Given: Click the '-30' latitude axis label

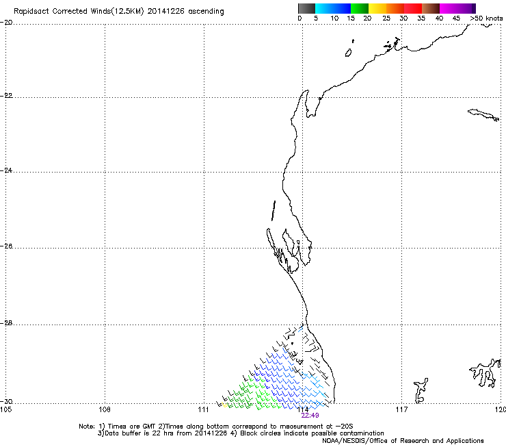Looking at the screenshot, I should click(6, 402).
